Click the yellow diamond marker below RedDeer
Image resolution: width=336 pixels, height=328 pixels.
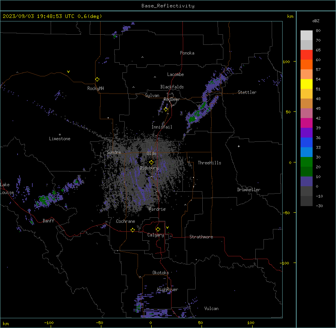coord(166,109)
